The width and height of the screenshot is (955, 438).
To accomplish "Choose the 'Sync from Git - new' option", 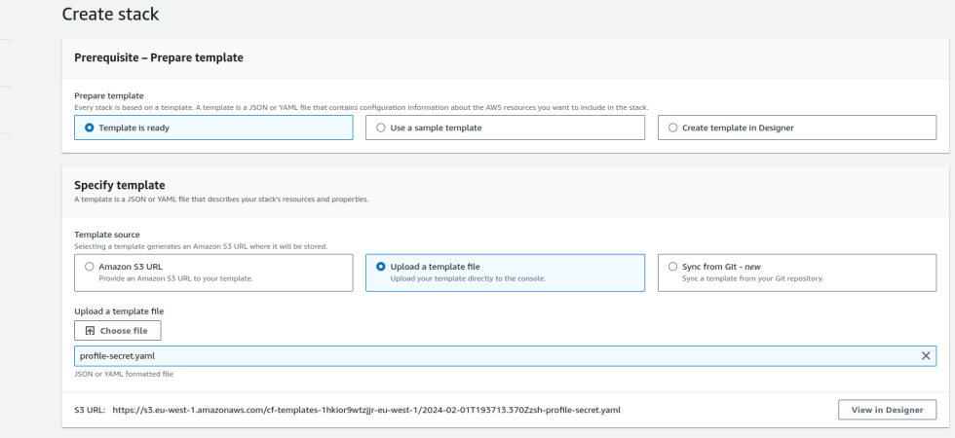I will coord(797,273).
